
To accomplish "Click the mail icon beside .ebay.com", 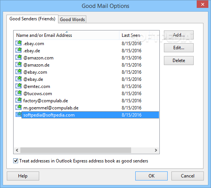I will pyautogui.click(x=18, y=43).
